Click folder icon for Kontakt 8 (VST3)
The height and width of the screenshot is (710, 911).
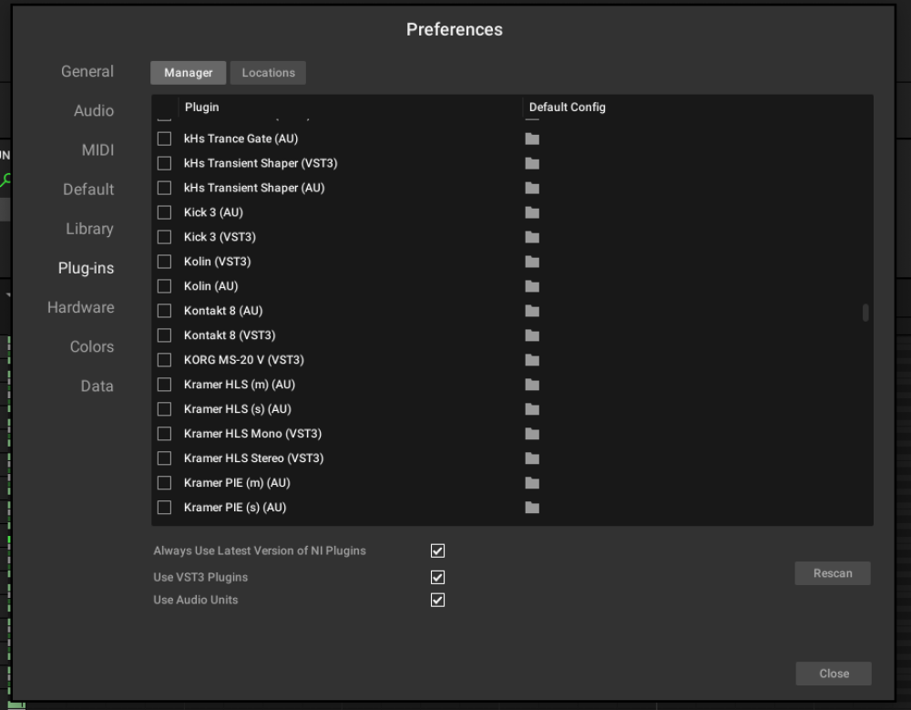pyautogui.click(x=532, y=335)
